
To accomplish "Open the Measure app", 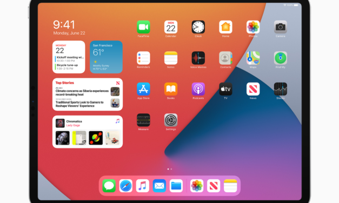I will [x=143, y=120].
